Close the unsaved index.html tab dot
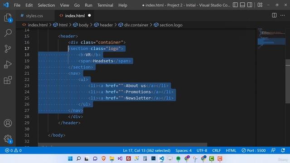This screenshot has height=163, width=290. pyautogui.click(x=90, y=15)
